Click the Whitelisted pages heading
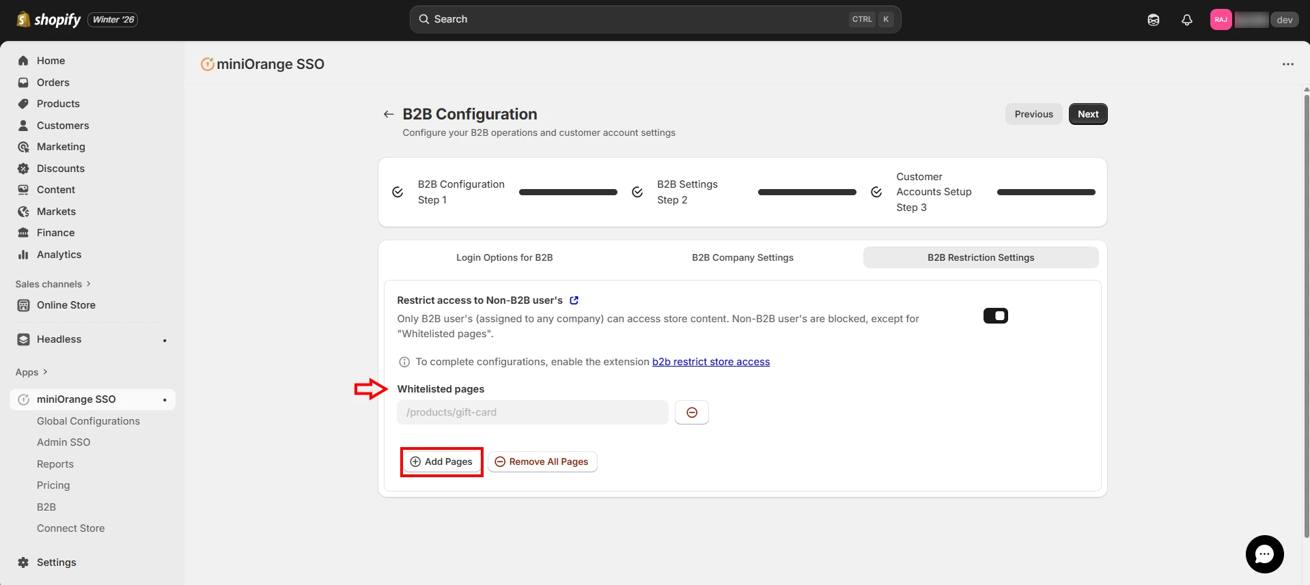Screen dimensions: 1310x585 coord(441,389)
